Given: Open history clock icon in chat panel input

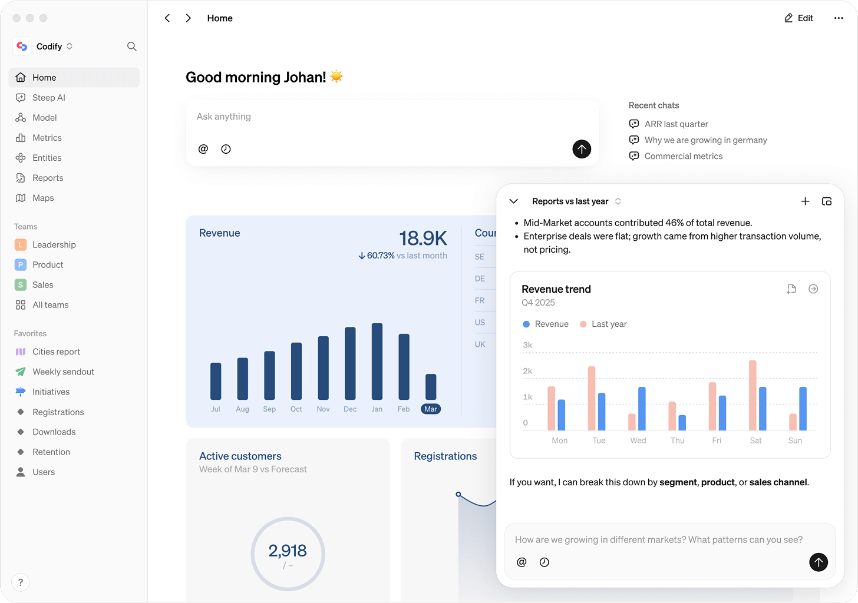Looking at the screenshot, I should point(544,562).
